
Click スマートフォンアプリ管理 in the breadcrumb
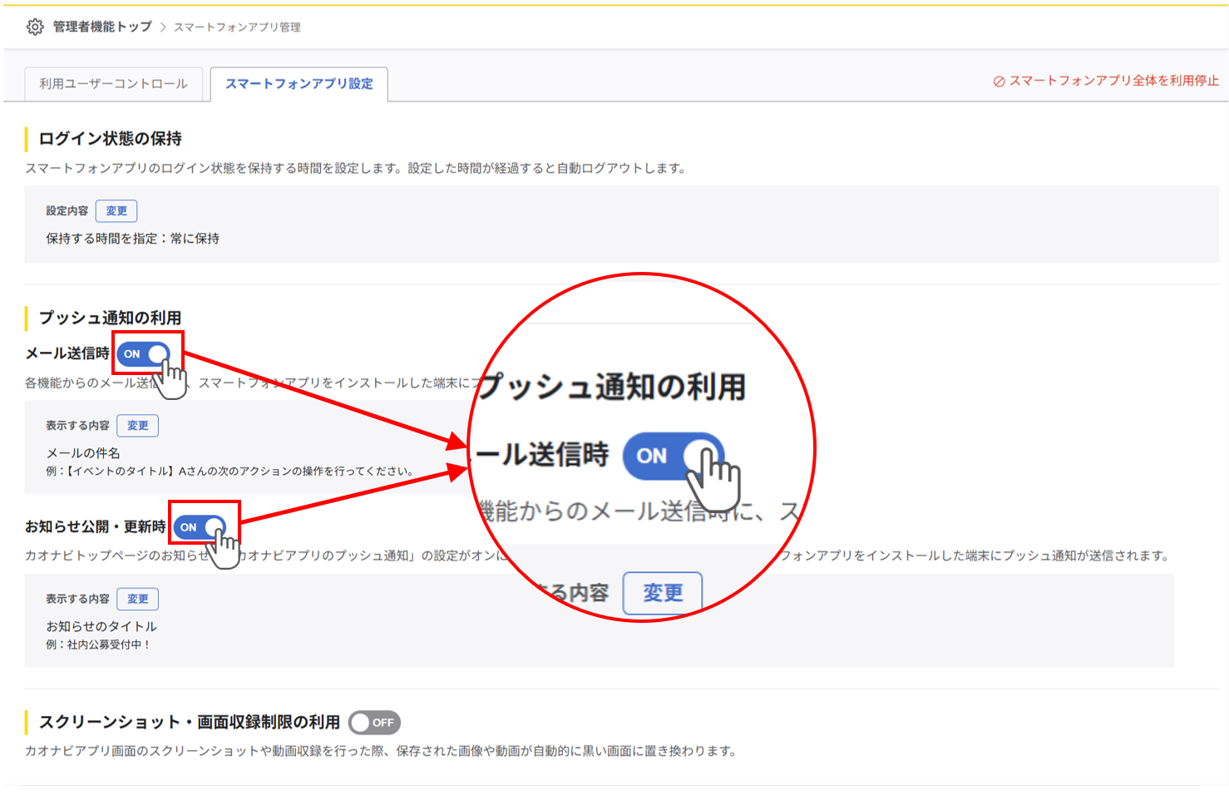tap(237, 27)
